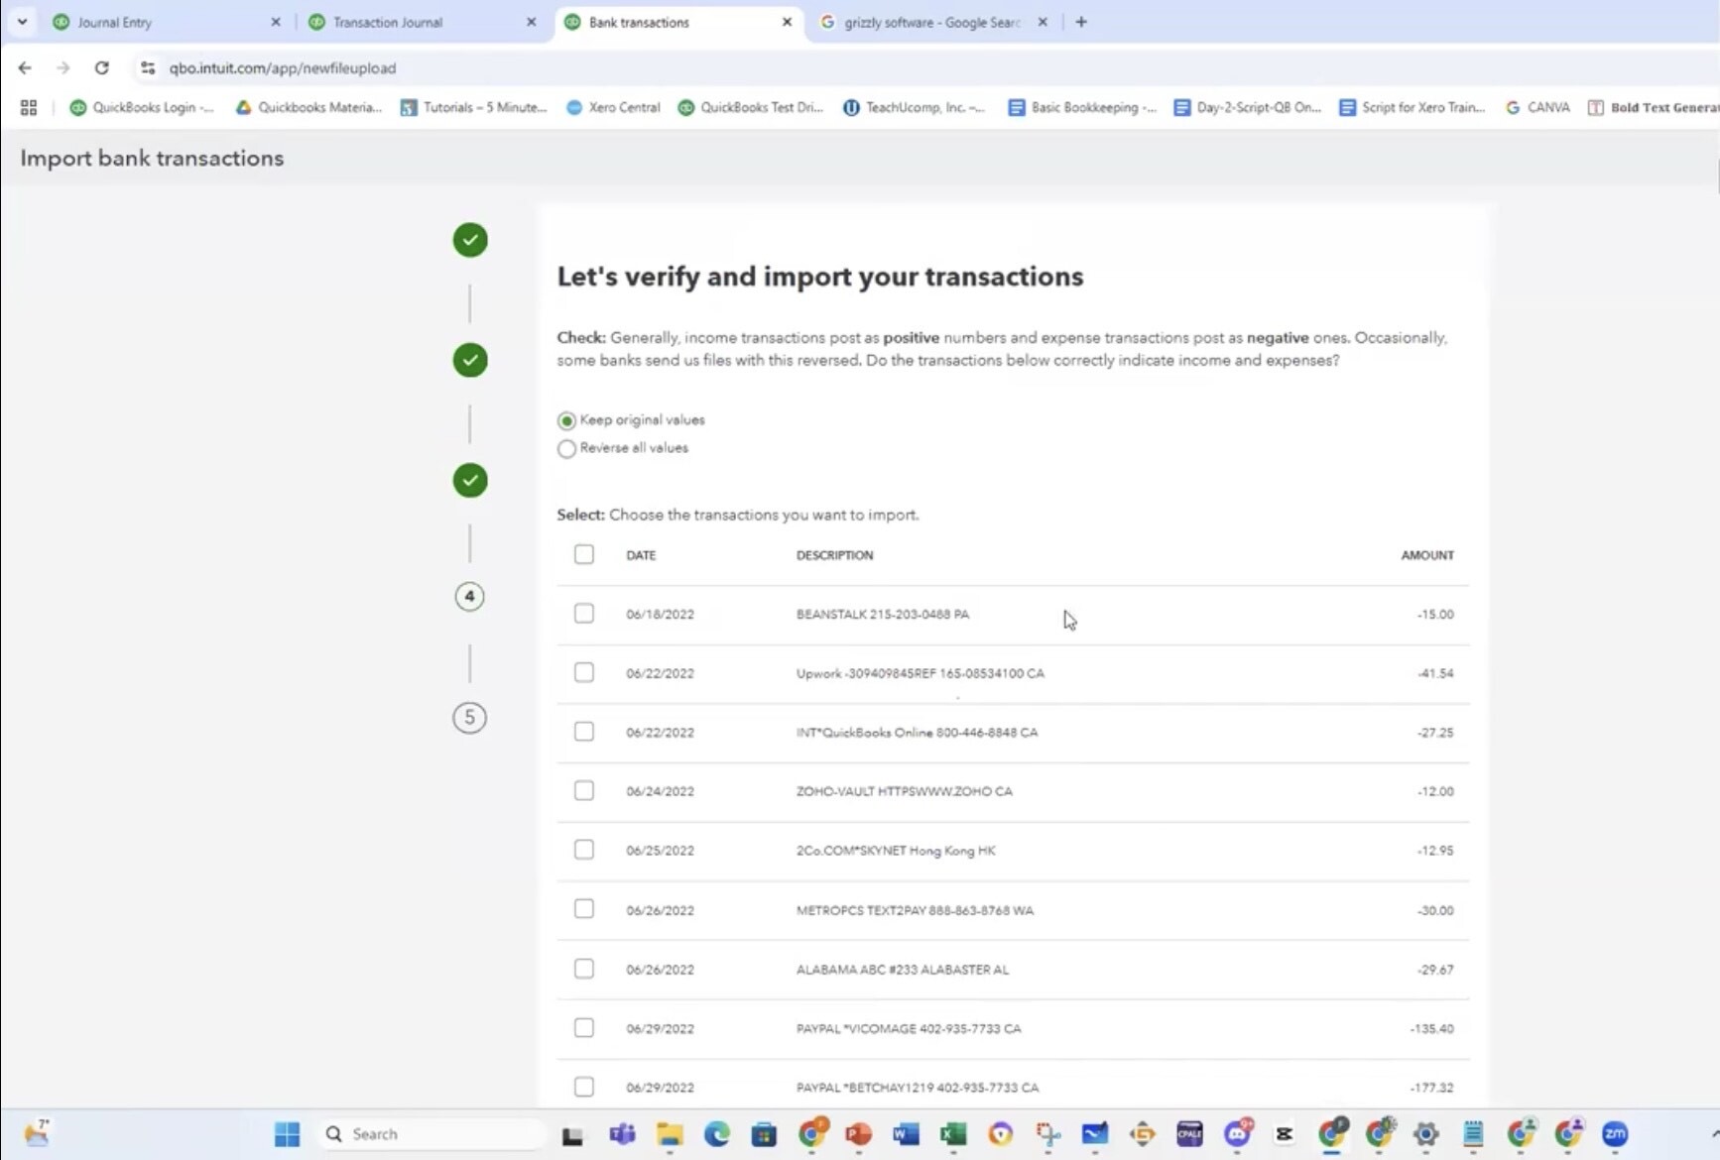Open the Tutorials – 5 Minute bookmark
The height and width of the screenshot is (1160, 1720).
[473, 107]
